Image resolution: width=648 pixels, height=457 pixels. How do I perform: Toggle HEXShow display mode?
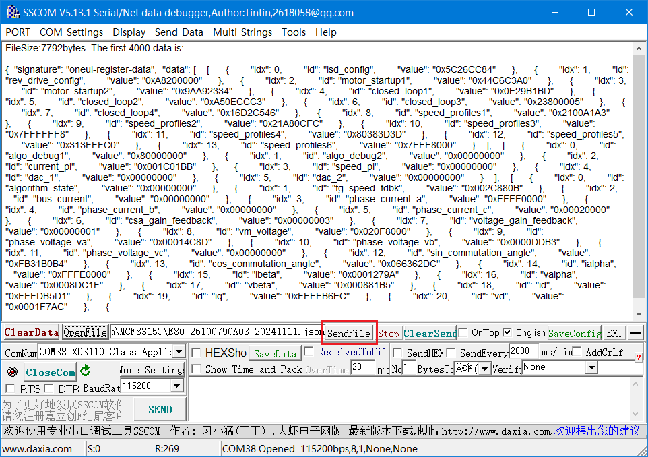195,353
